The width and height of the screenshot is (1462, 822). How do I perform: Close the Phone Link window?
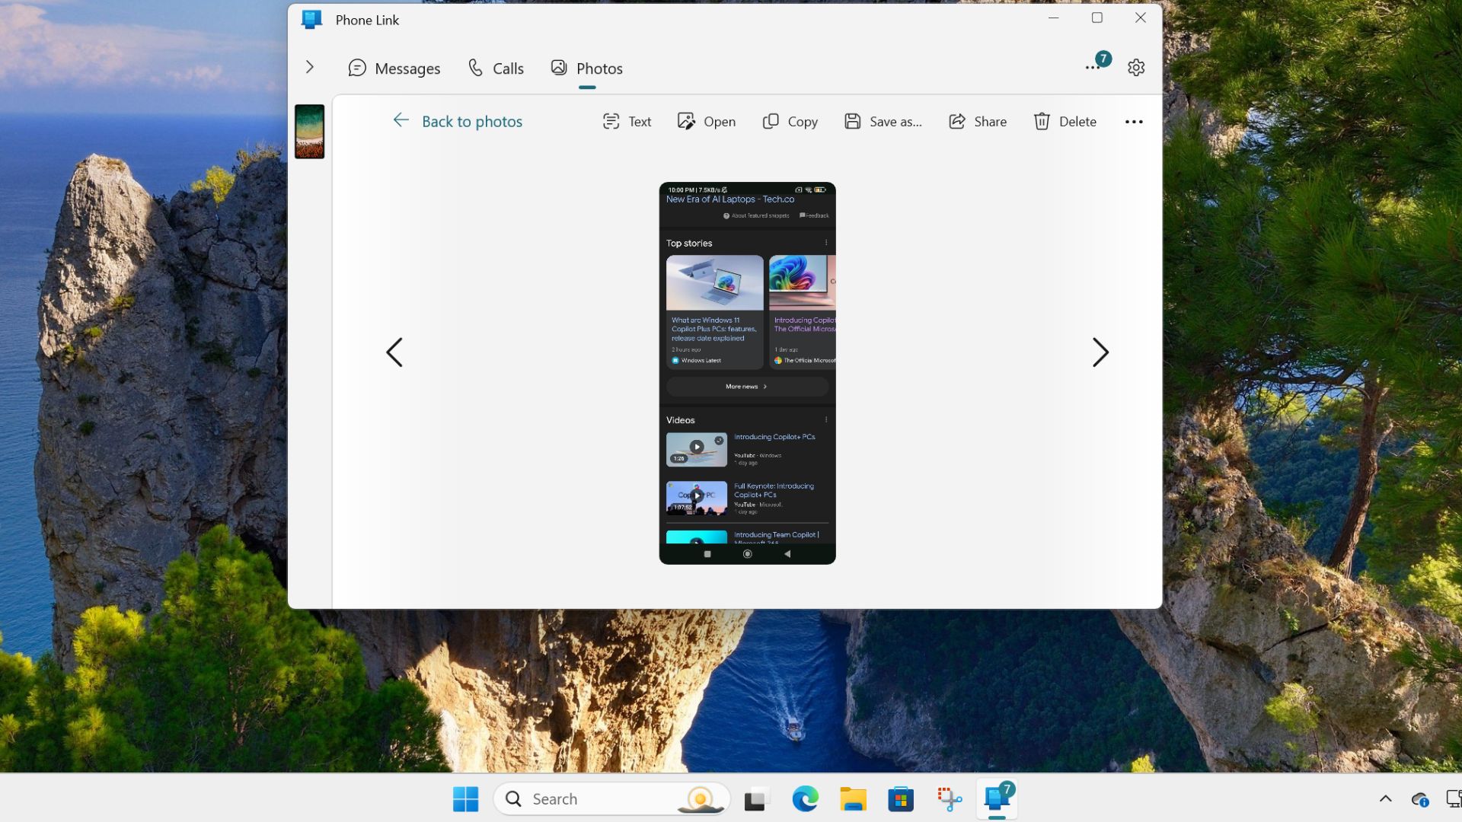tap(1141, 18)
